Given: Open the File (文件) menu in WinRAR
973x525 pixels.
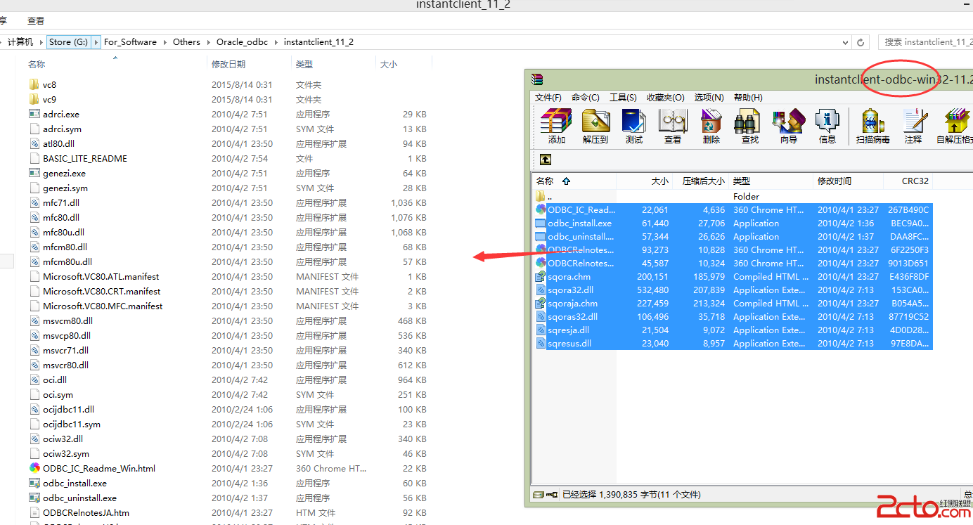Looking at the screenshot, I should click(x=548, y=98).
